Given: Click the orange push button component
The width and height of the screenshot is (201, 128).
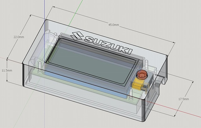Looking at the screenshot, I should [x=142, y=75].
